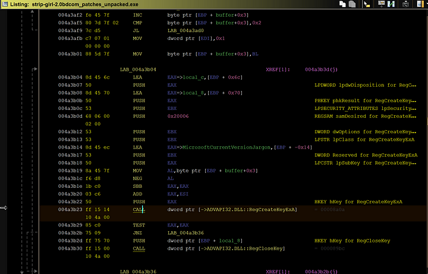The width and height of the screenshot is (428, 274).
Task: Click the flow arrow pointing to LAB_004a3b36
Action: (x=35, y=271)
